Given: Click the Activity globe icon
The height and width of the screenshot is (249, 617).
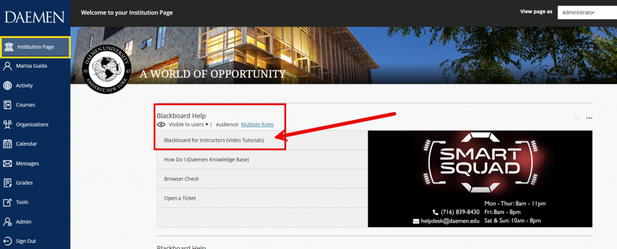Looking at the screenshot, I should (7, 86).
